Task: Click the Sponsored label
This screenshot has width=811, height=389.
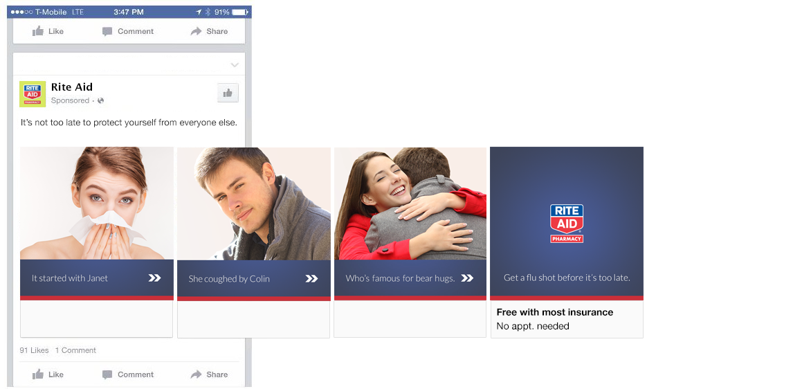Action: click(x=71, y=100)
